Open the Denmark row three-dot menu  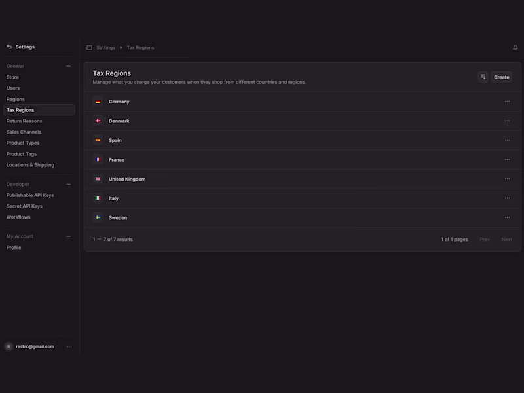pos(507,121)
